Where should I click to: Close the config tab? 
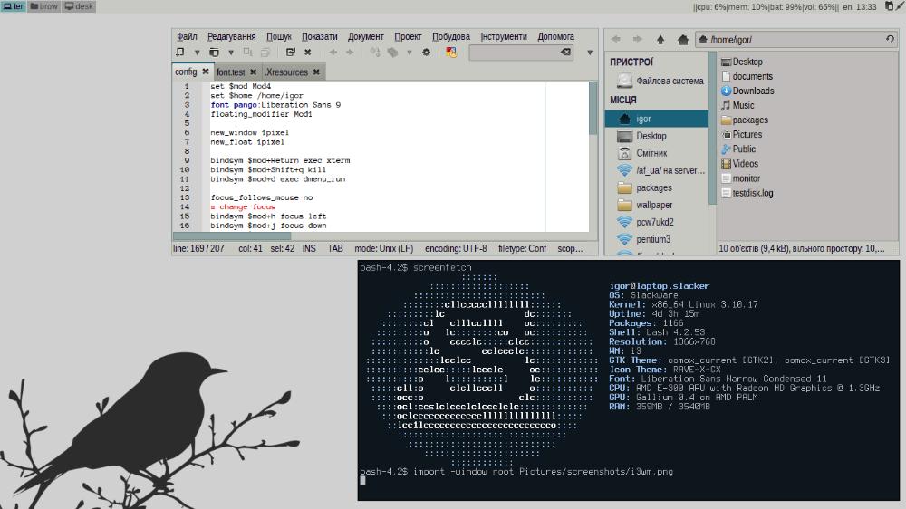pos(205,72)
